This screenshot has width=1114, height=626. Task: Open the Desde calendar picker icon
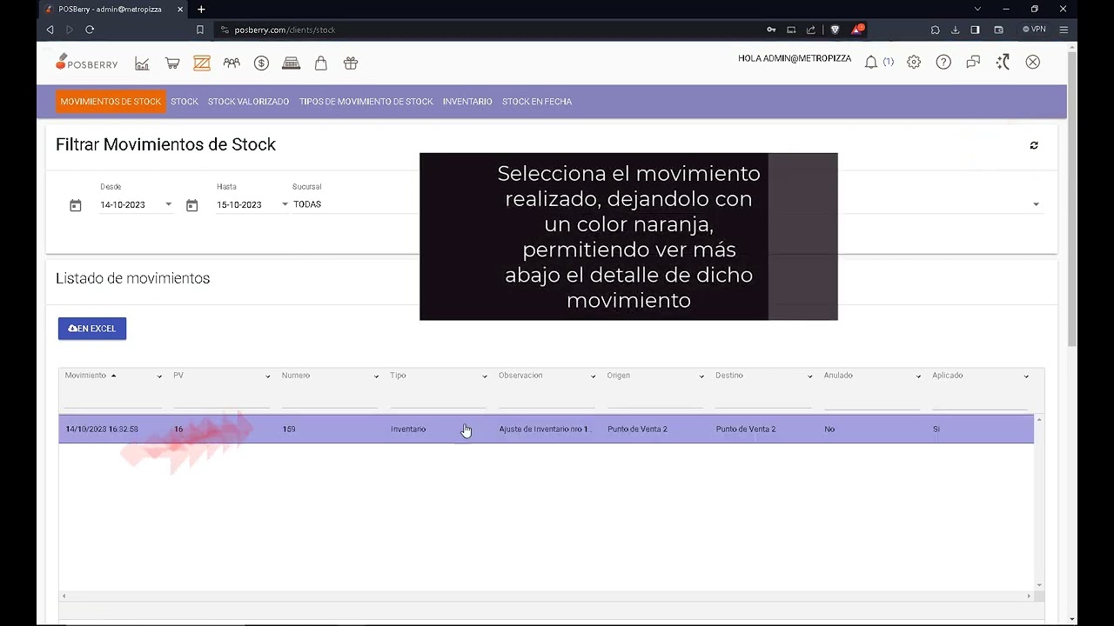pyautogui.click(x=76, y=205)
